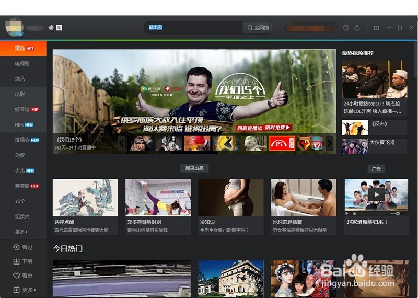
Task: Play the 赵家班爆笑归来 ad video
Action: [x=376, y=195]
